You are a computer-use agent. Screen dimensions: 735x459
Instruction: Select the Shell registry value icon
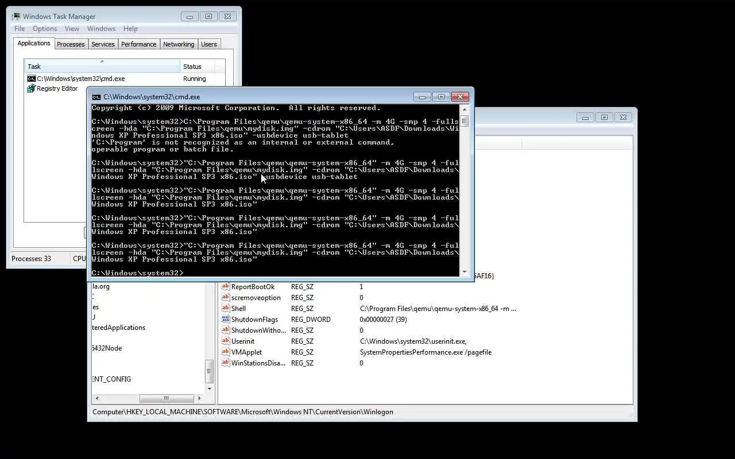pyautogui.click(x=225, y=309)
